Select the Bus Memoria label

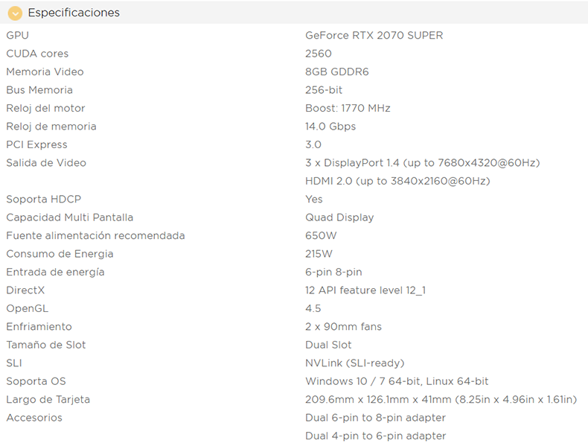pyautogui.click(x=39, y=90)
